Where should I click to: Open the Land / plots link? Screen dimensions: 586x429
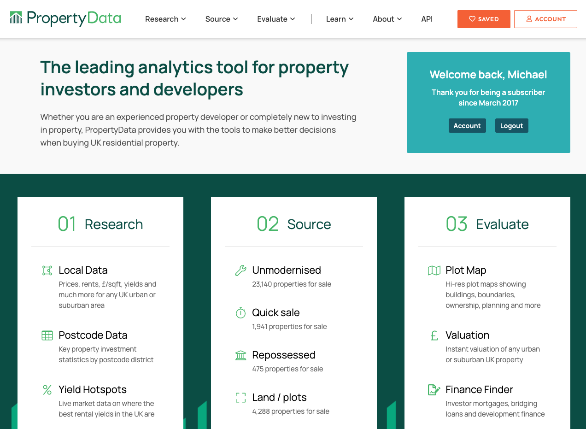[279, 397]
